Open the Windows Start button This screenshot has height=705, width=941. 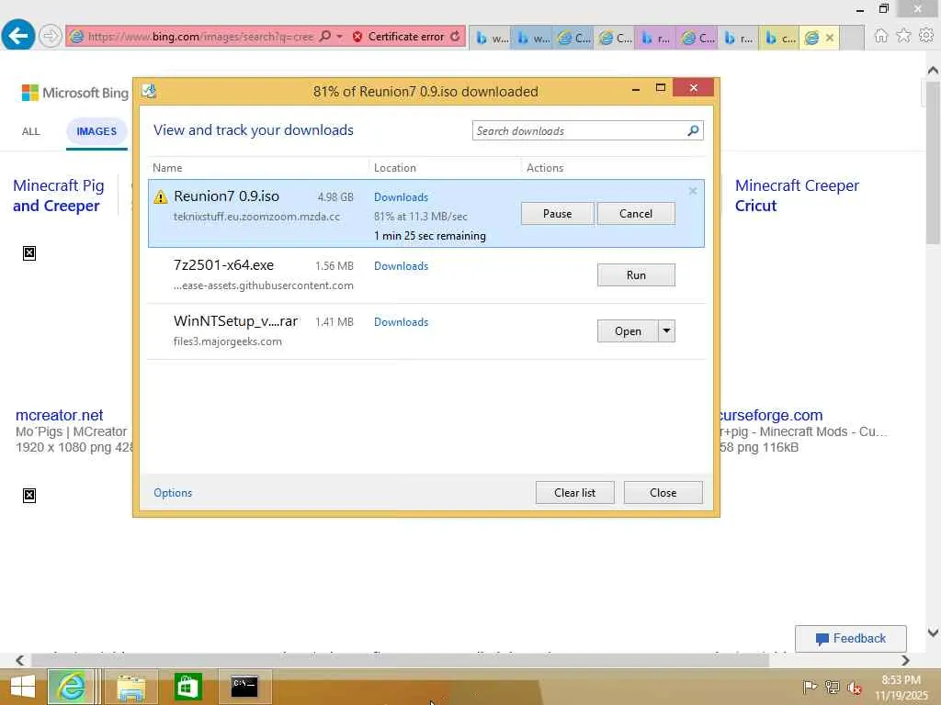click(22, 687)
